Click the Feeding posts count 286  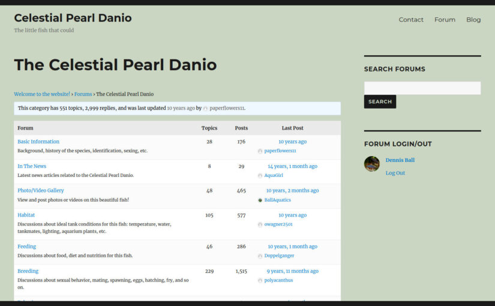tap(241, 247)
